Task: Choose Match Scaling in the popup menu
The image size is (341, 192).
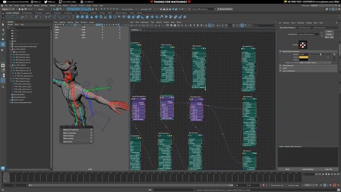Action: [x=68, y=139]
